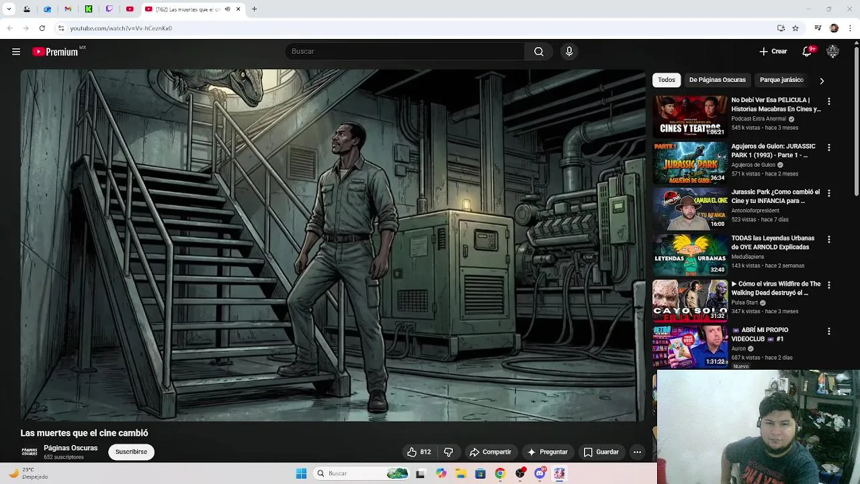
Task: Open options for Agujeros de Guion JURASSIC PARK video
Action: click(x=829, y=147)
